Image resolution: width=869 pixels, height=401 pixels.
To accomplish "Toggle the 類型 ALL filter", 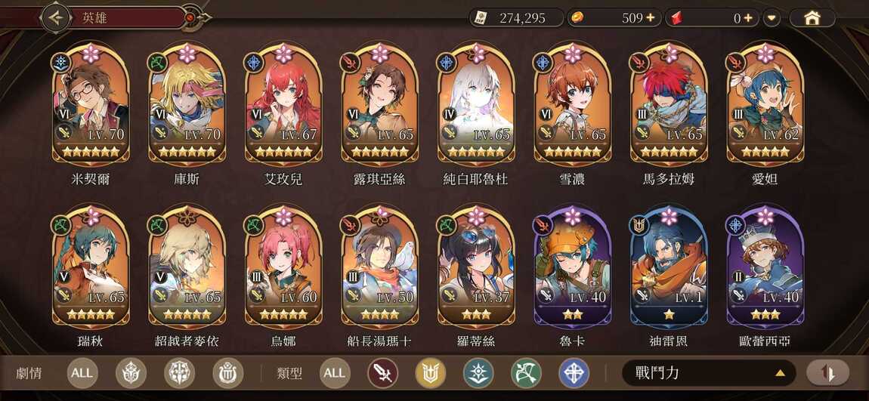I will click(335, 373).
